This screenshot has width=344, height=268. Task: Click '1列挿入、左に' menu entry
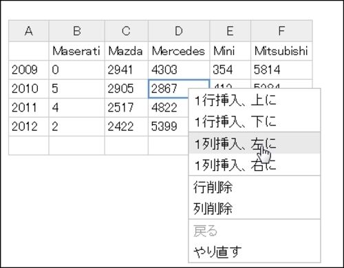click(x=255, y=143)
